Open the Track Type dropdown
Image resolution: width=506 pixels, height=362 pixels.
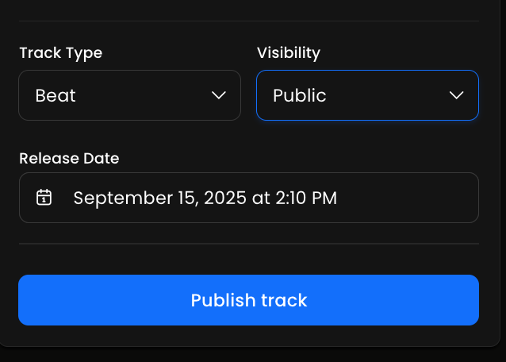tap(129, 95)
